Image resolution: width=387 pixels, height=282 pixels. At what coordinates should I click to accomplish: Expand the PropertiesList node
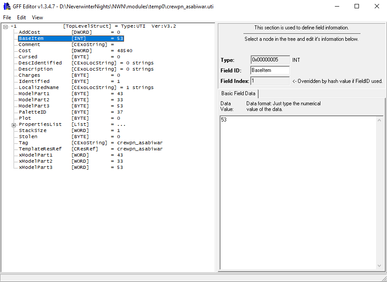point(14,125)
